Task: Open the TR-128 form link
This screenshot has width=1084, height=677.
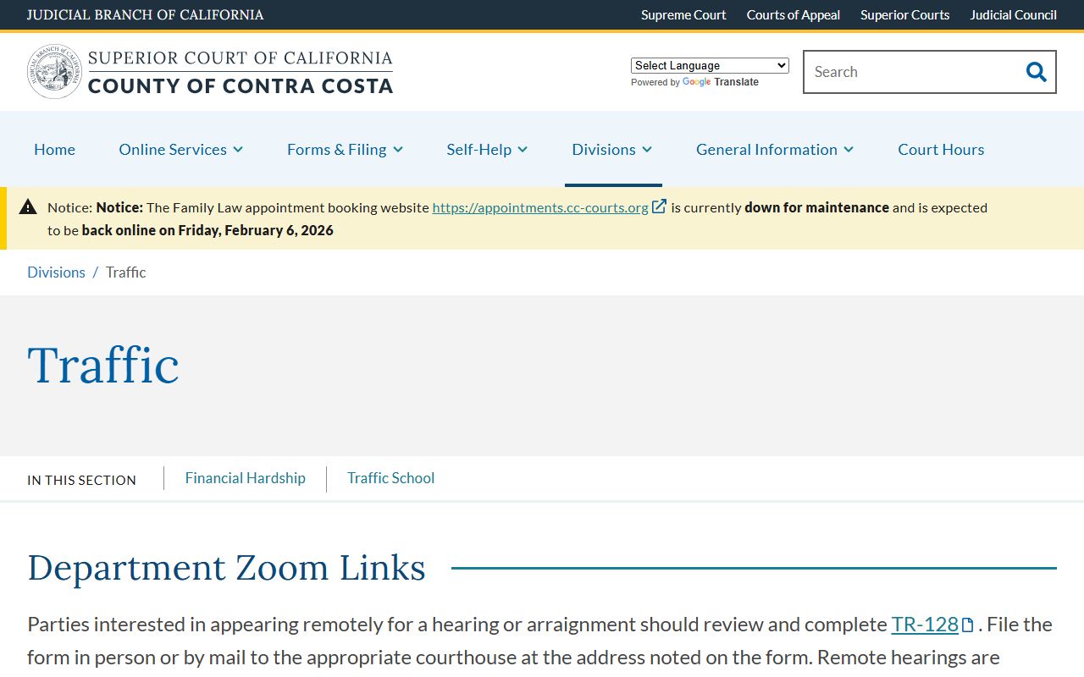Action: [x=925, y=625]
